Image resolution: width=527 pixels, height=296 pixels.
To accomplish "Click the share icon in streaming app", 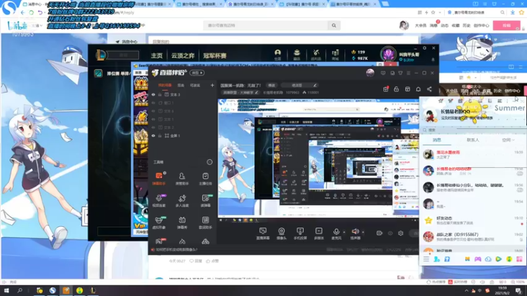I will 430,89.
